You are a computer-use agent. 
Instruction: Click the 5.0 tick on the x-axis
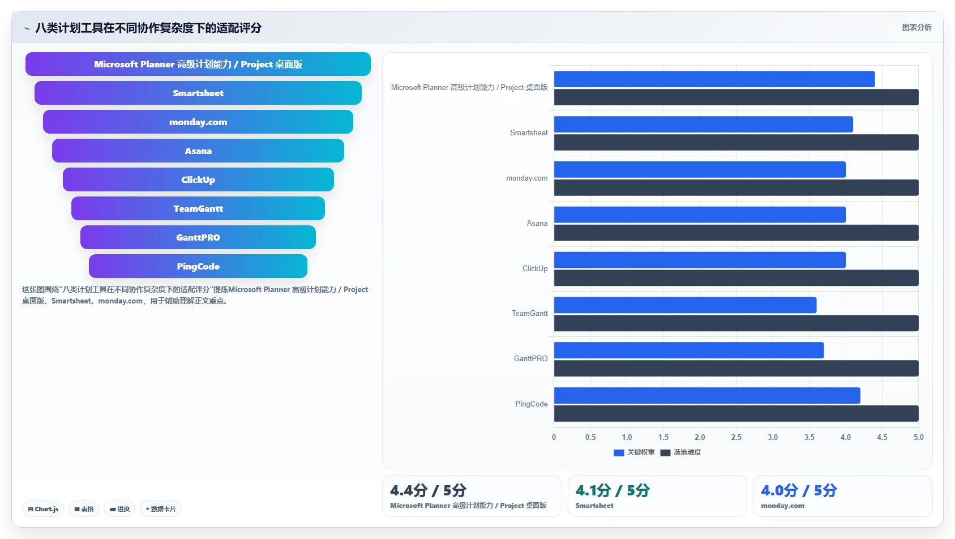click(918, 437)
